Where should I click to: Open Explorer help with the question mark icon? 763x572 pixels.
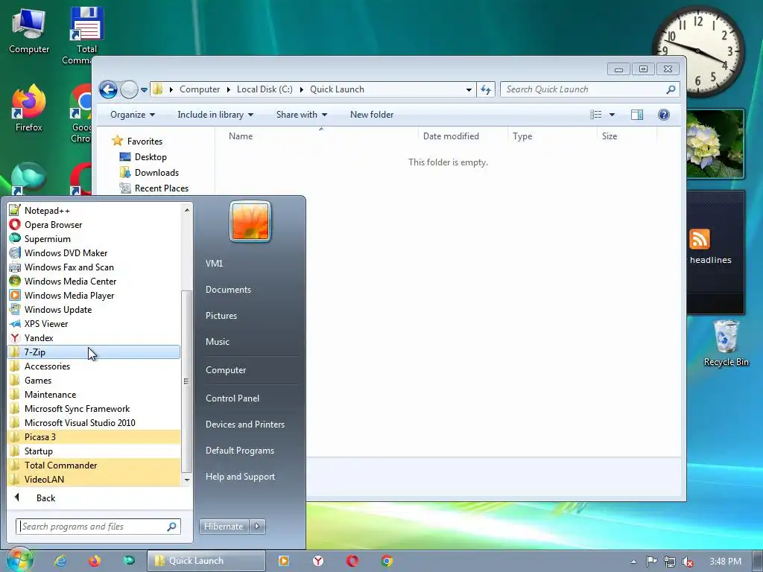pyautogui.click(x=664, y=115)
